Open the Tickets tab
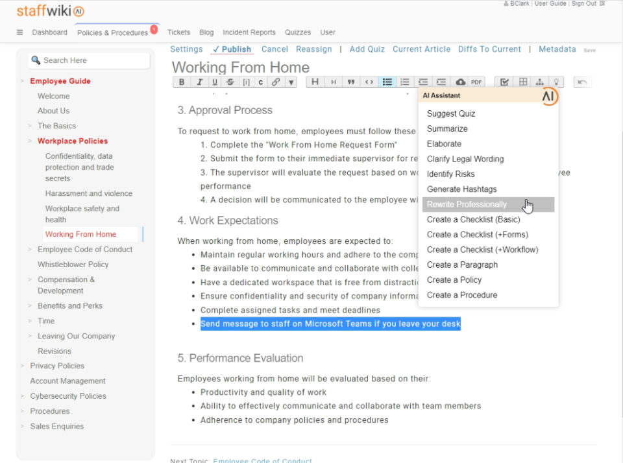The width and height of the screenshot is (623, 463). click(178, 32)
